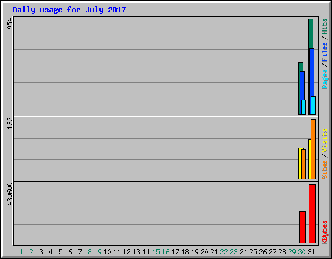Click day 27 on the x-axis

click(272, 252)
